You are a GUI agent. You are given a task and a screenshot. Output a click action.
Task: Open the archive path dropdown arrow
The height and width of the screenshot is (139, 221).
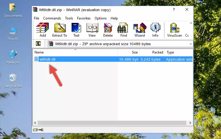[191, 44]
